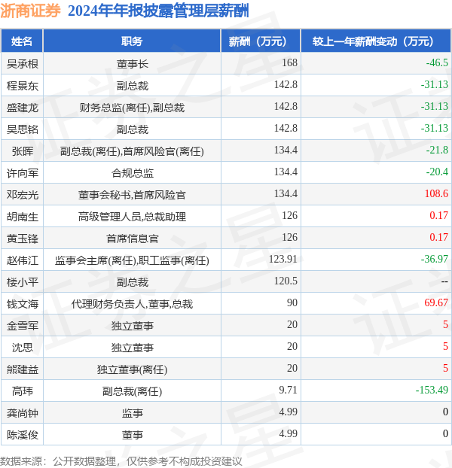The image size is (452, 468).
Task: Click the 浙商证券 title text
Action: tap(30, 11)
